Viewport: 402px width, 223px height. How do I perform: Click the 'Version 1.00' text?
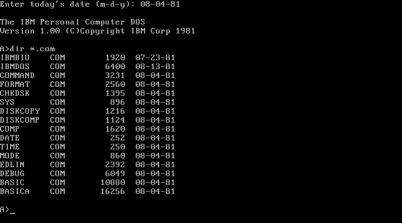tap(30, 31)
